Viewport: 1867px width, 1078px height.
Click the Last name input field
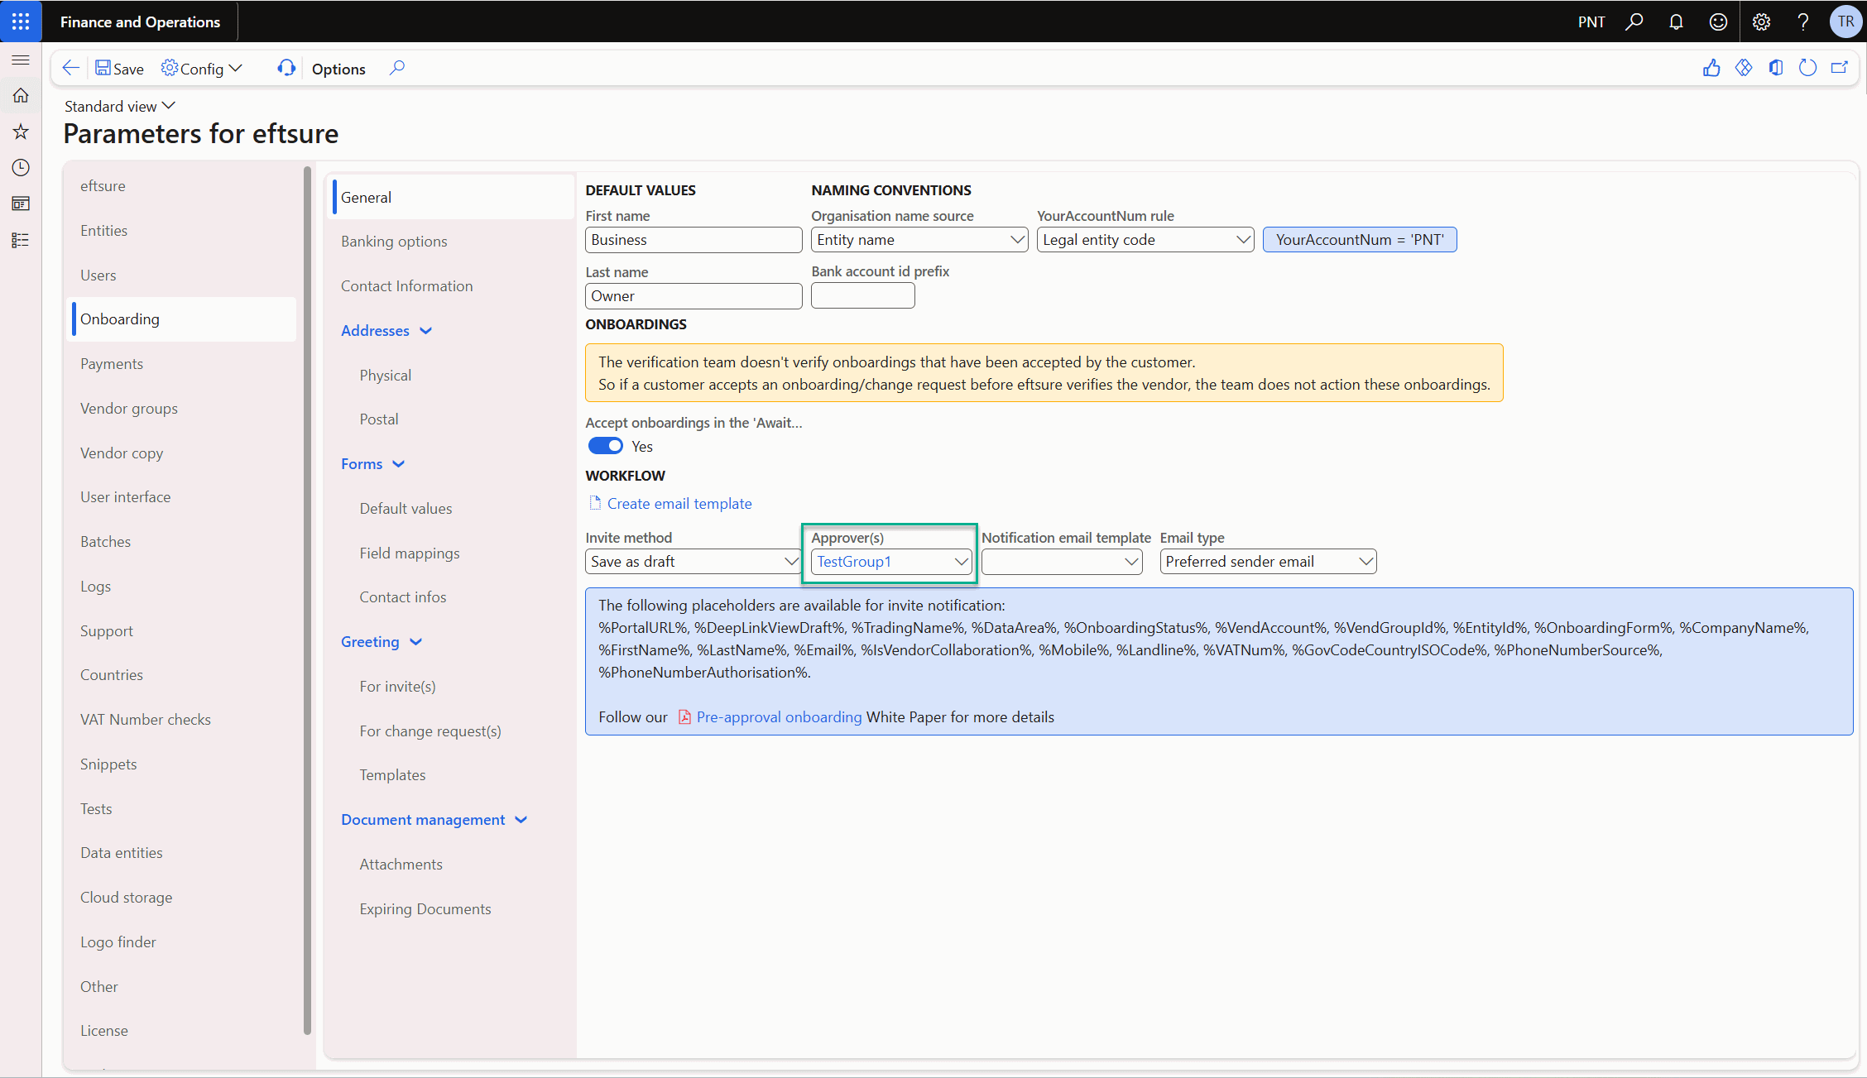[x=694, y=296]
